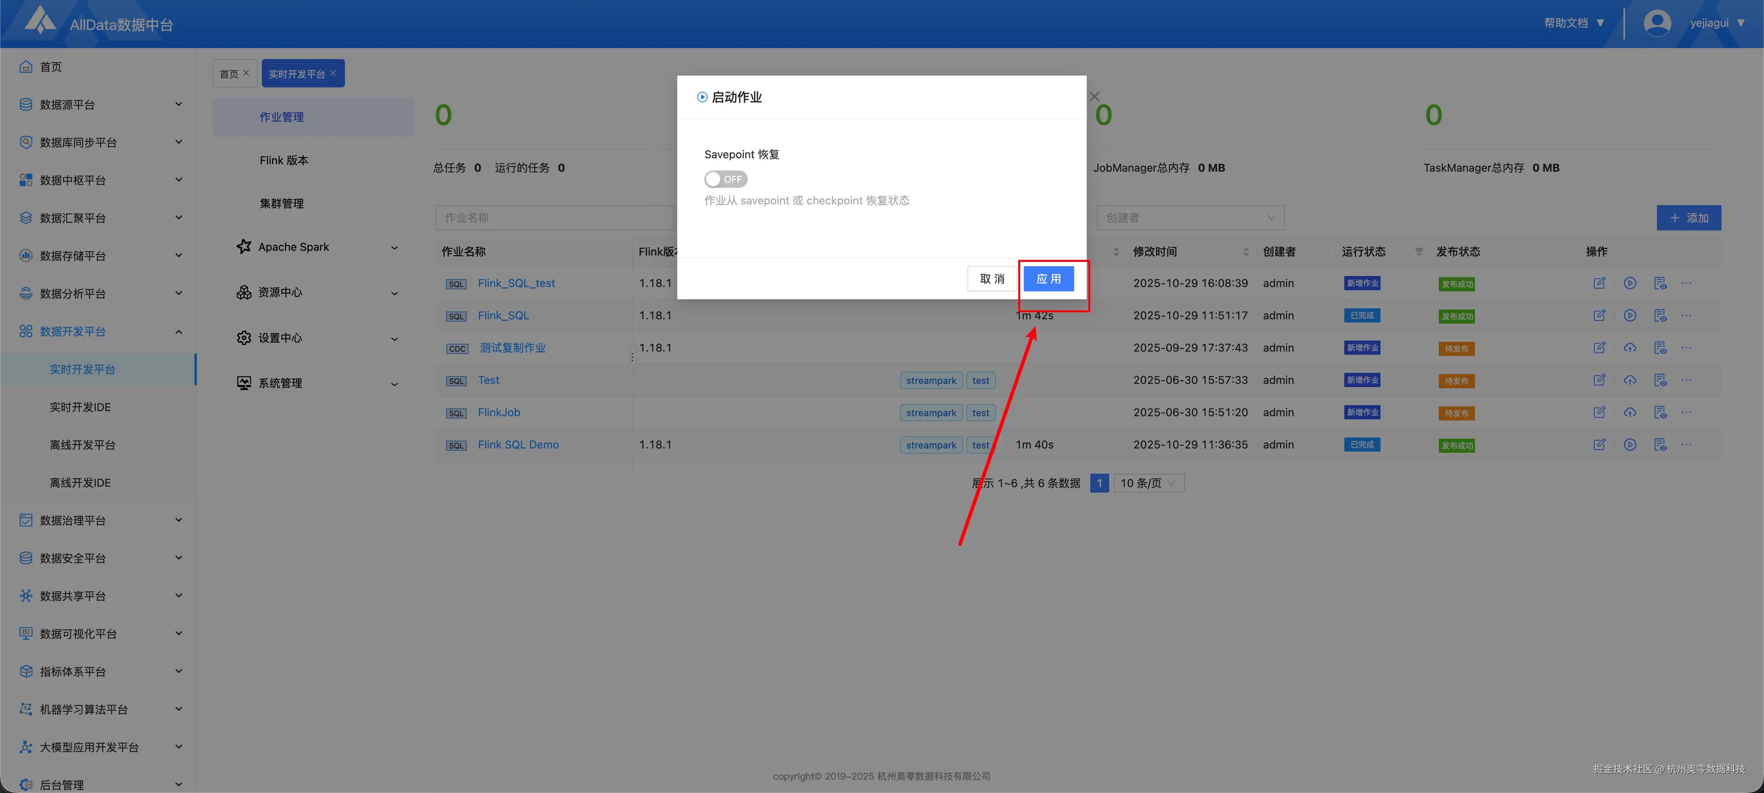Click start icon for Flink SQL Demo row
Image resolution: width=1764 pixels, height=793 pixels.
[x=1630, y=445]
